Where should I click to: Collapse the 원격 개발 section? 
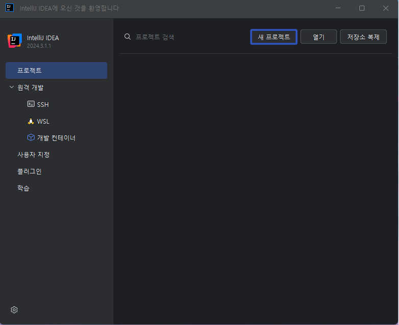[11, 87]
